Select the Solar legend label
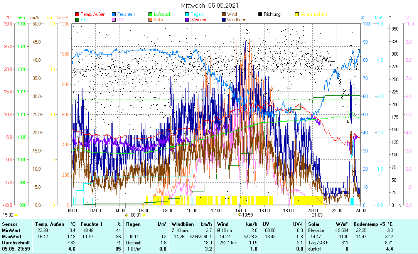Viewport: 418px width, 254px height. point(158,19)
